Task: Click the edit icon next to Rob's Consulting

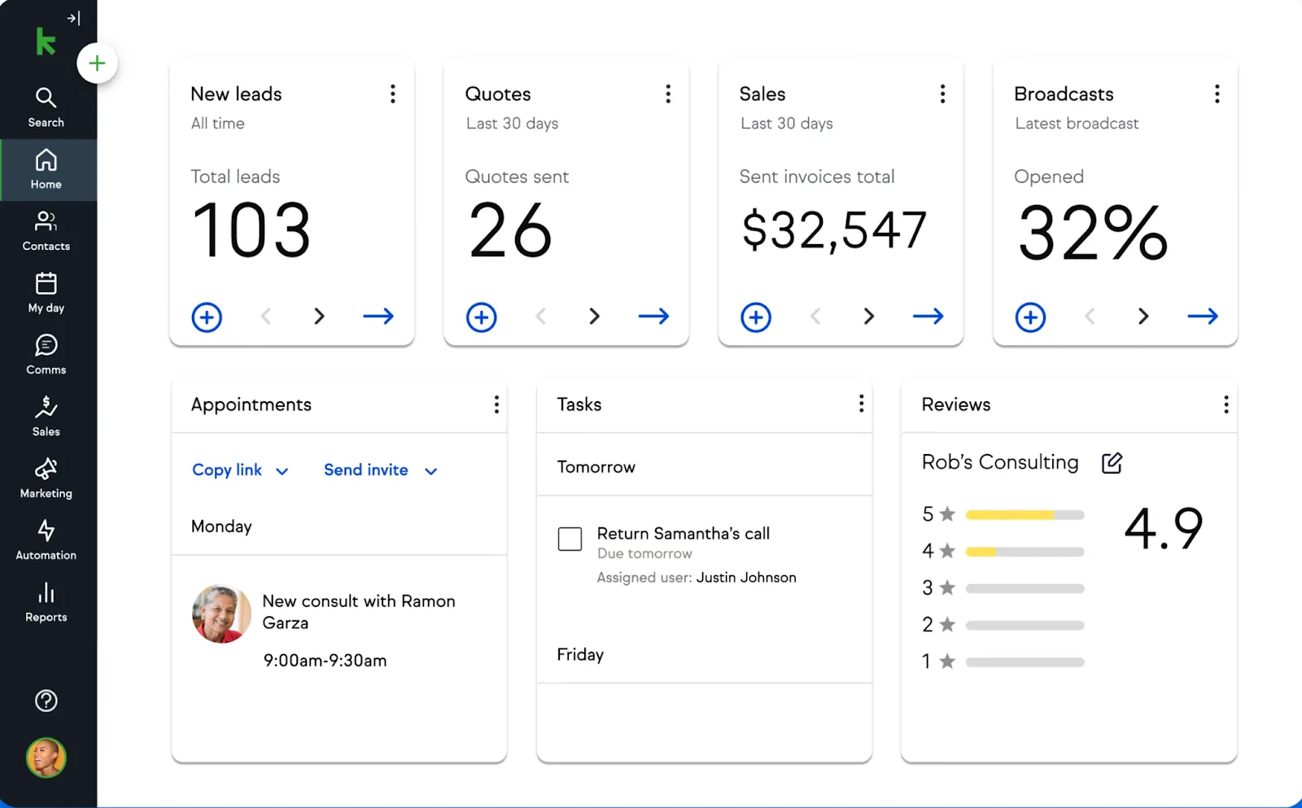Action: tap(1112, 462)
